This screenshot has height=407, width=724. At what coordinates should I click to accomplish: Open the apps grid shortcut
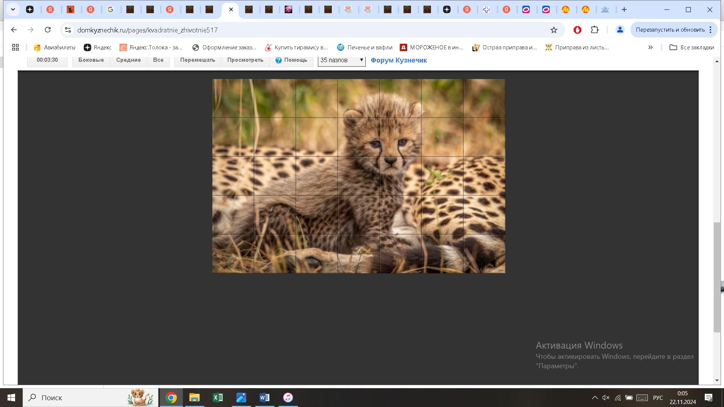pyautogui.click(x=15, y=47)
